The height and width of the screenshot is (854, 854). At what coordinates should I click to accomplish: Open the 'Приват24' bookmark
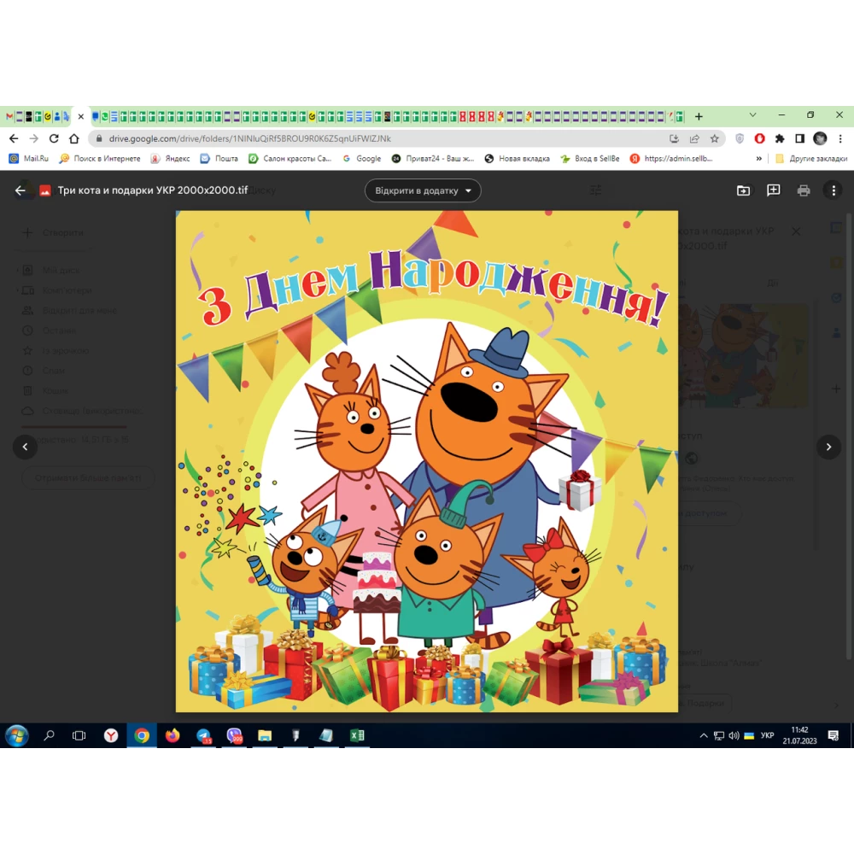click(x=433, y=159)
